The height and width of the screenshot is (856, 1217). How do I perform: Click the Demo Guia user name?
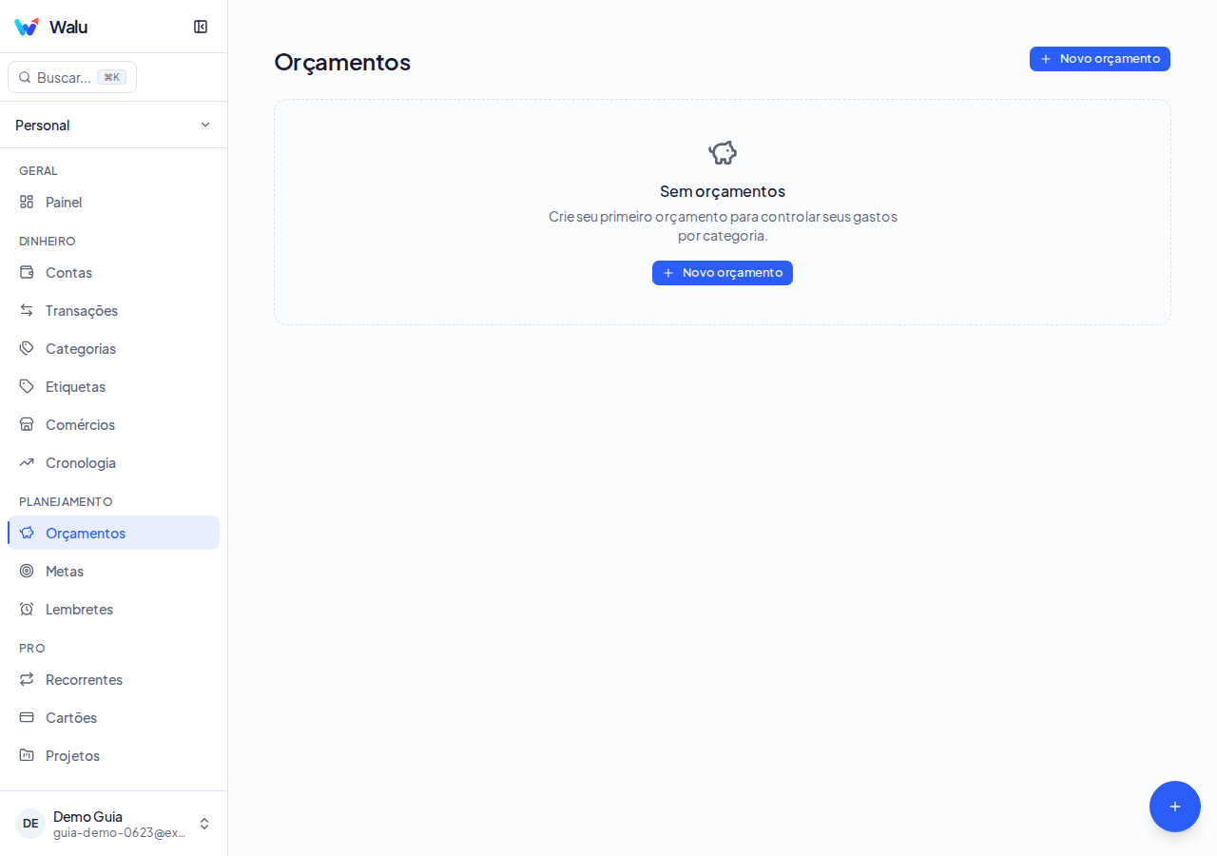click(x=87, y=816)
